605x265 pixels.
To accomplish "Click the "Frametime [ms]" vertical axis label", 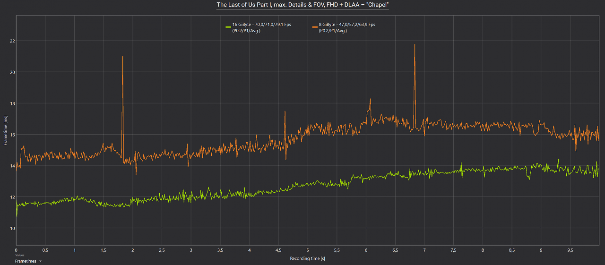I will click(x=6, y=131).
